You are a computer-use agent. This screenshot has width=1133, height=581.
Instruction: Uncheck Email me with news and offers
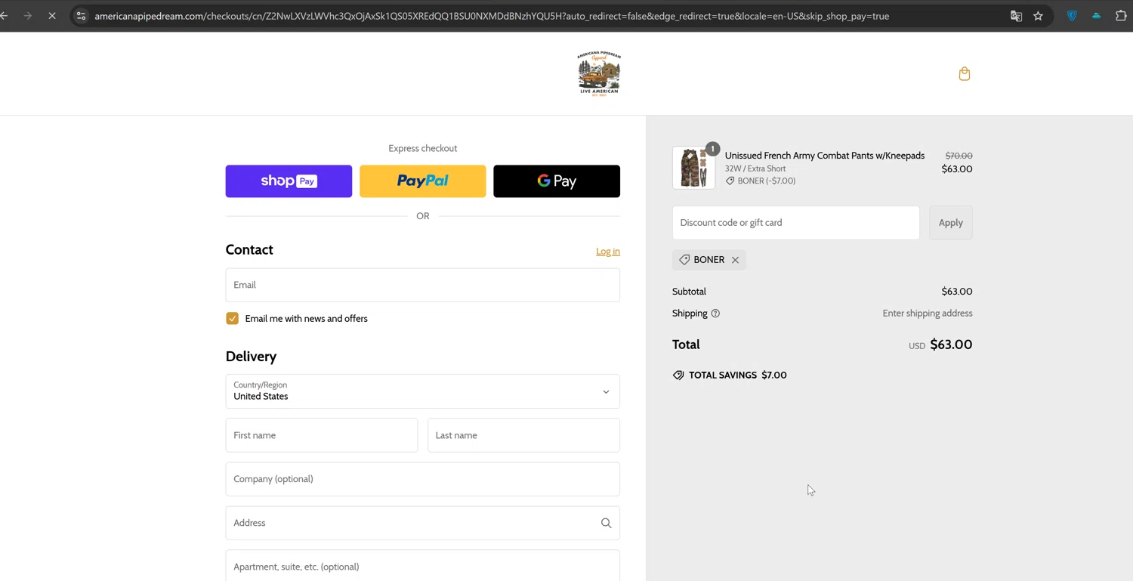[233, 319]
